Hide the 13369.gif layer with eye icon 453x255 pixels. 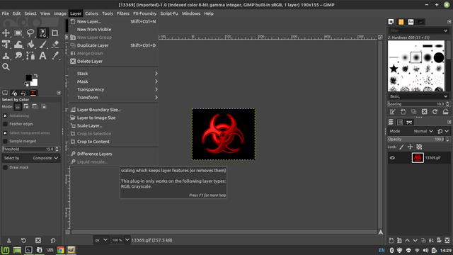(392, 158)
